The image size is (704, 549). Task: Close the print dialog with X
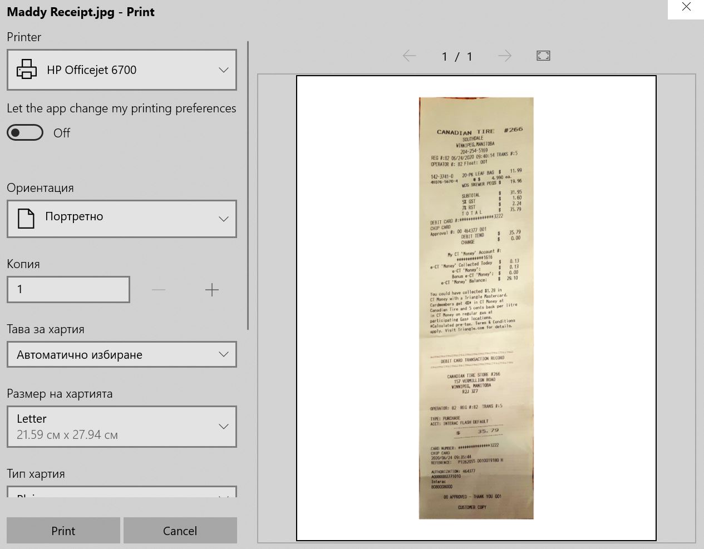686,7
